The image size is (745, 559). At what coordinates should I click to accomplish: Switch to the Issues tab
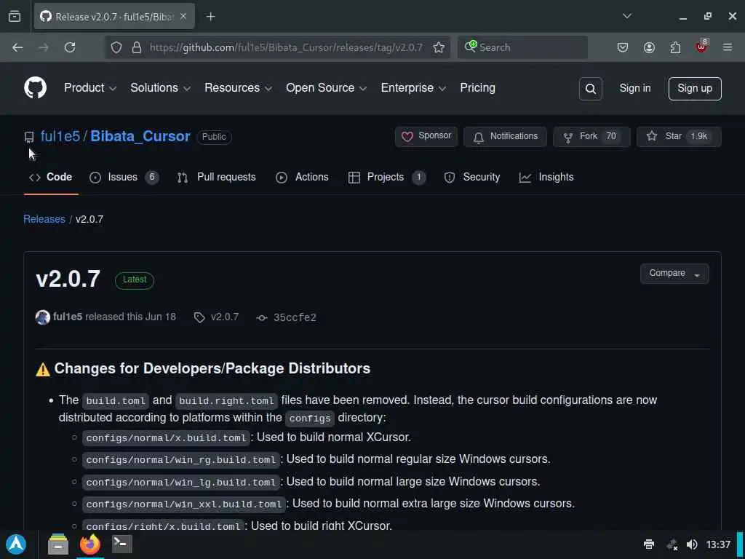coord(124,178)
